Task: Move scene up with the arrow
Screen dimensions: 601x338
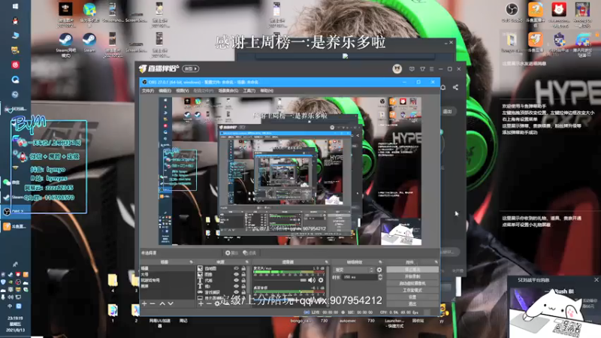Action: [162, 303]
